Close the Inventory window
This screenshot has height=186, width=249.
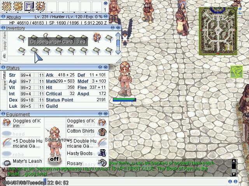click(x=118, y=28)
